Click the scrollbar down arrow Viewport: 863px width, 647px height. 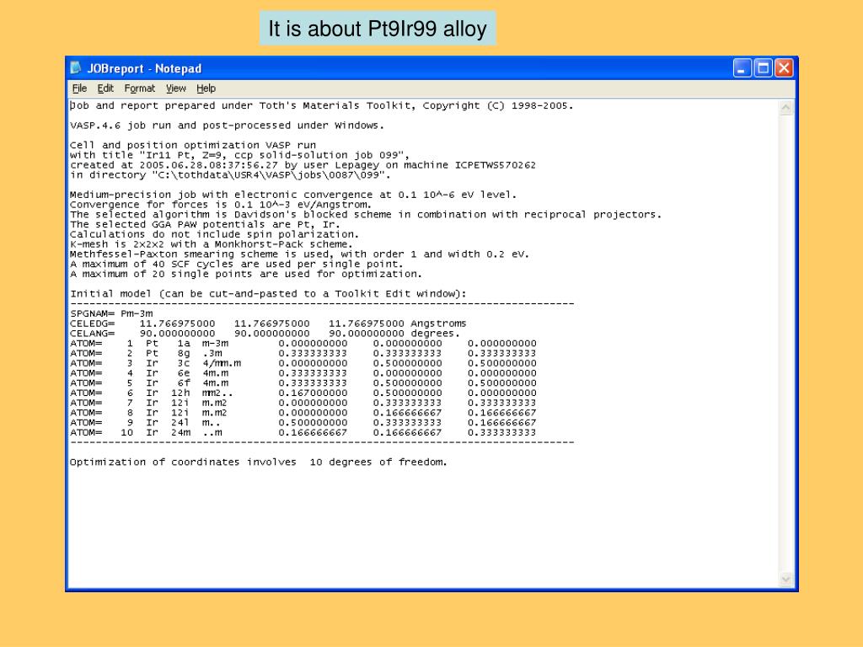coord(786,579)
